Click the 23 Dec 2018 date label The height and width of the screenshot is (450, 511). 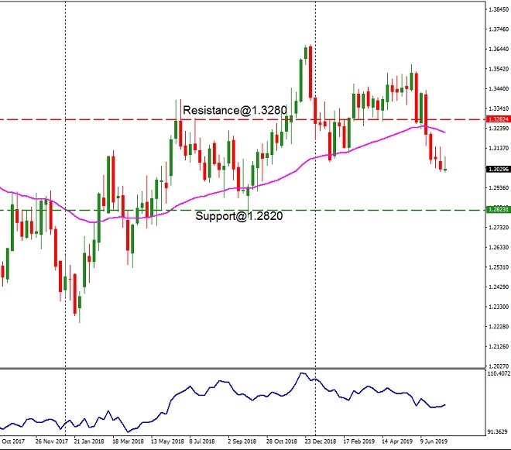click(x=321, y=441)
